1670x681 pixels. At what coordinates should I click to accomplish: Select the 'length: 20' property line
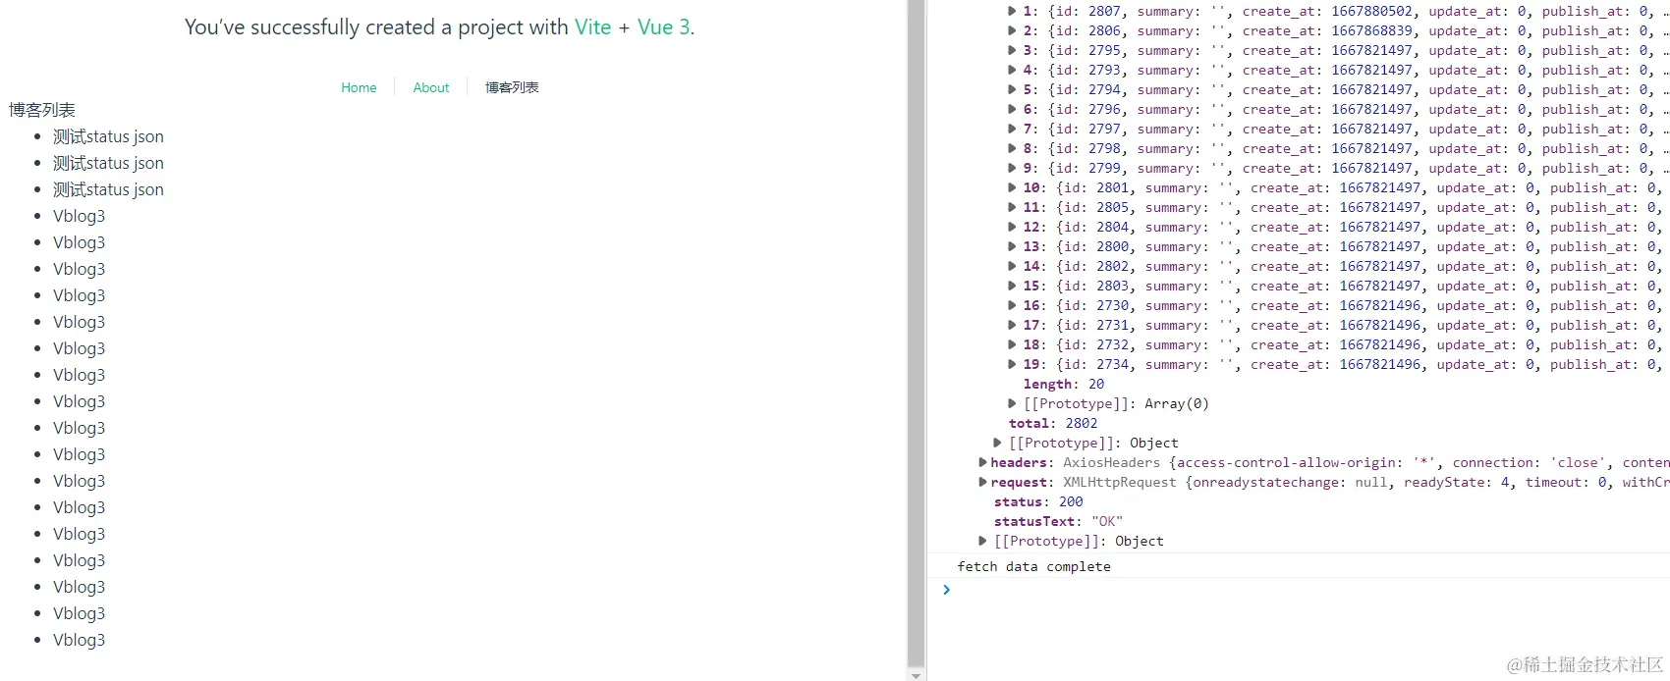(1064, 384)
